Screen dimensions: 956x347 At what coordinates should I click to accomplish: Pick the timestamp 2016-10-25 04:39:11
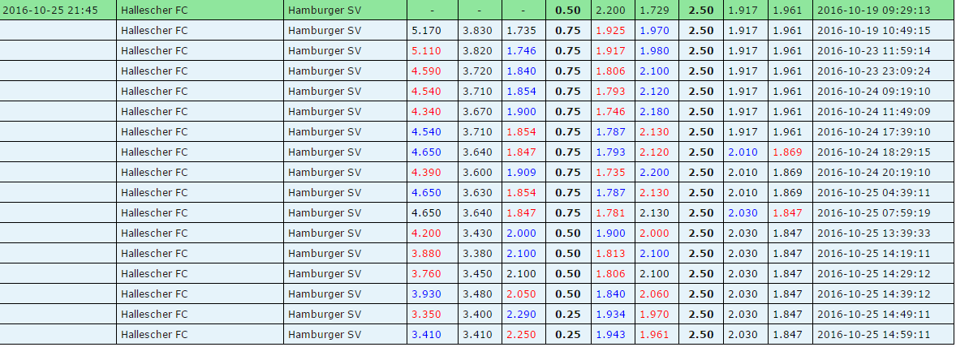click(x=874, y=192)
